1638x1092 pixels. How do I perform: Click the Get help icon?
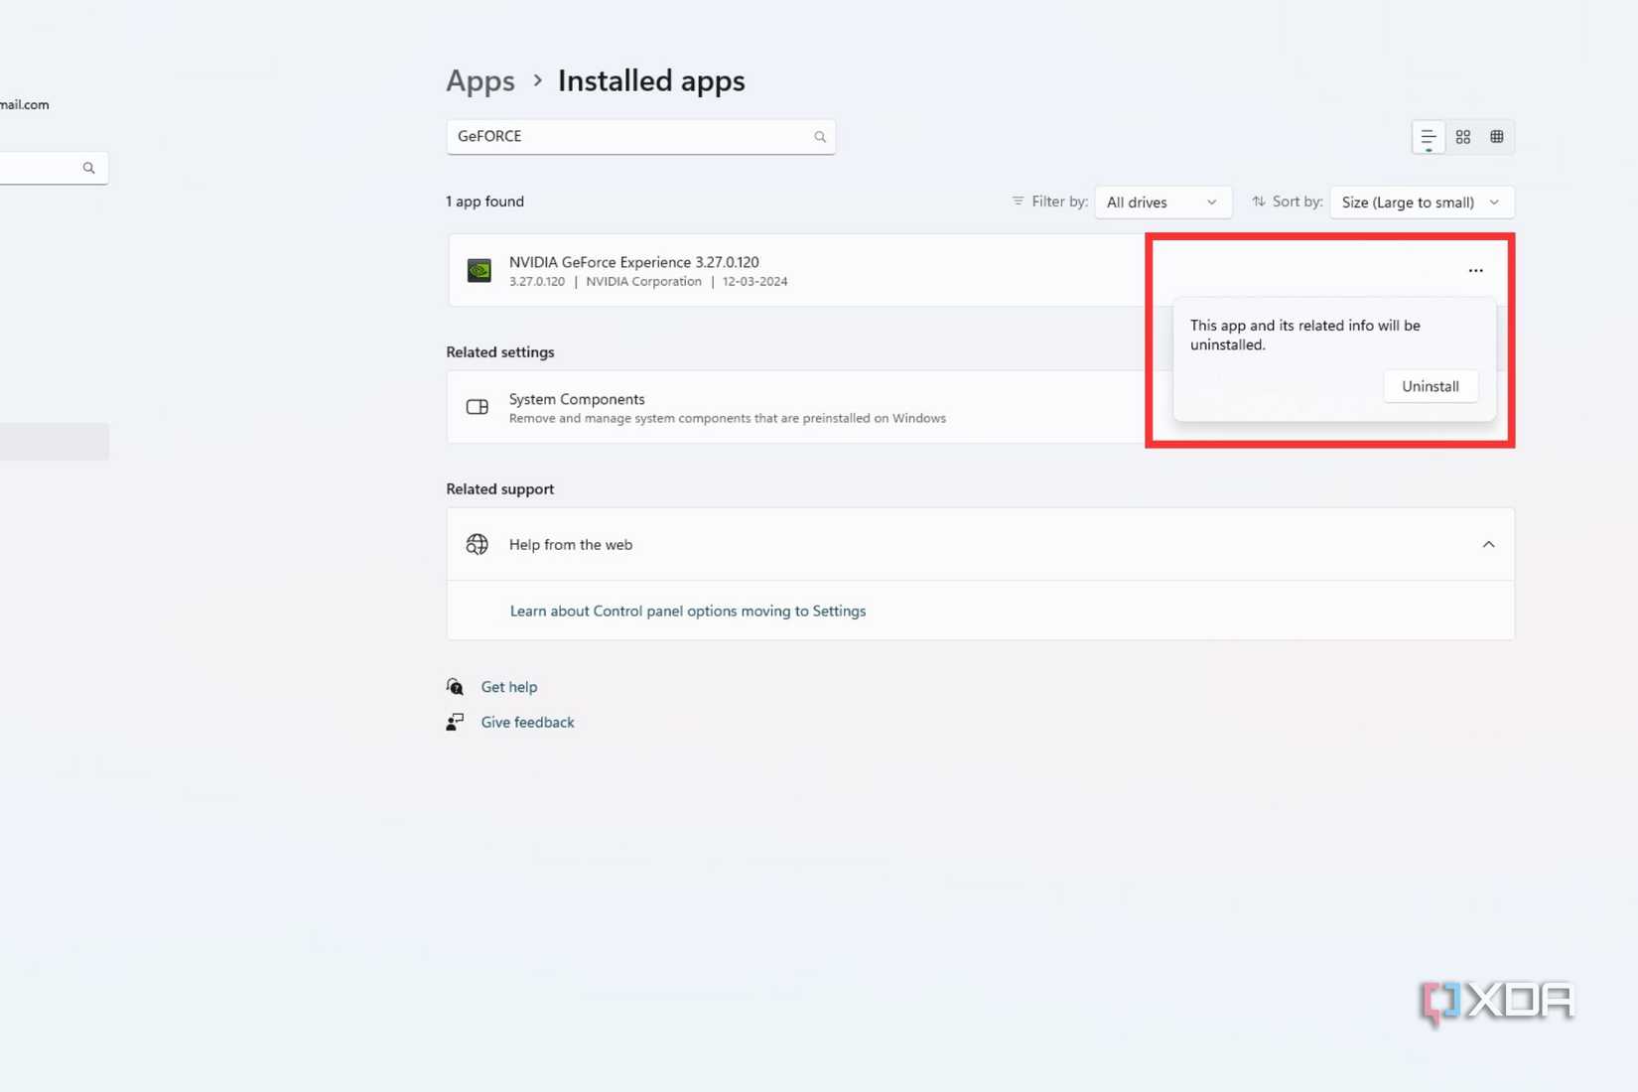tap(455, 687)
